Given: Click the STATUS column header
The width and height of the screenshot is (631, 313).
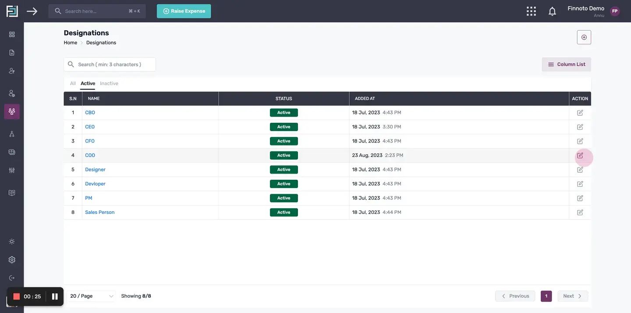Looking at the screenshot, I should 284,99.
